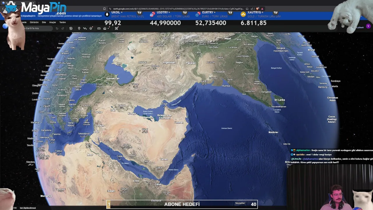Click the 52,735400 euro rate value
Image resolution: width=373 pixels, height=210 pixels.
(x=211, y=23)
